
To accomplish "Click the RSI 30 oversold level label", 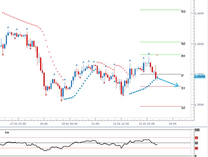I will pyautogui.click(x=196, y=148).
